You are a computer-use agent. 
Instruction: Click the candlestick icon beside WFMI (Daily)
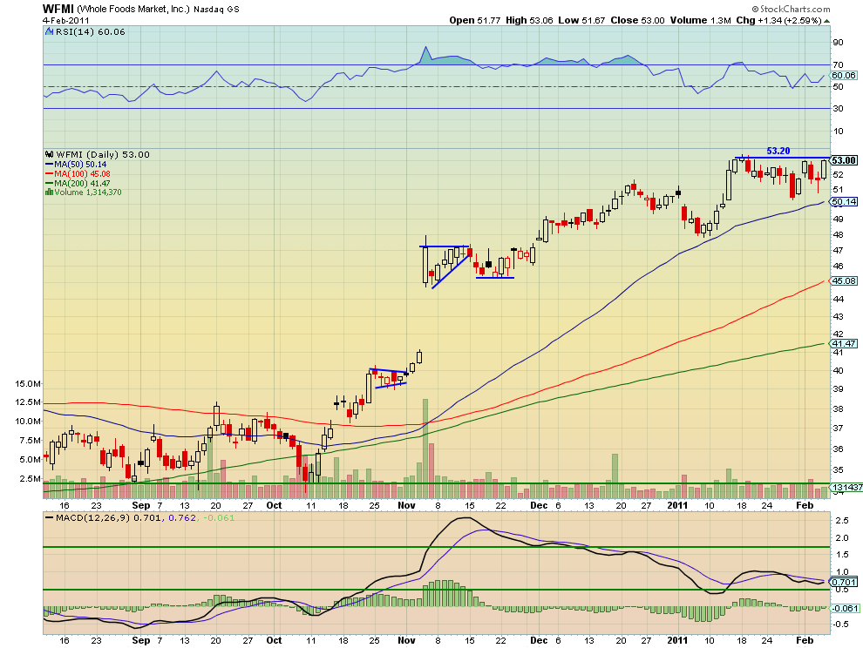coord(49,154)
